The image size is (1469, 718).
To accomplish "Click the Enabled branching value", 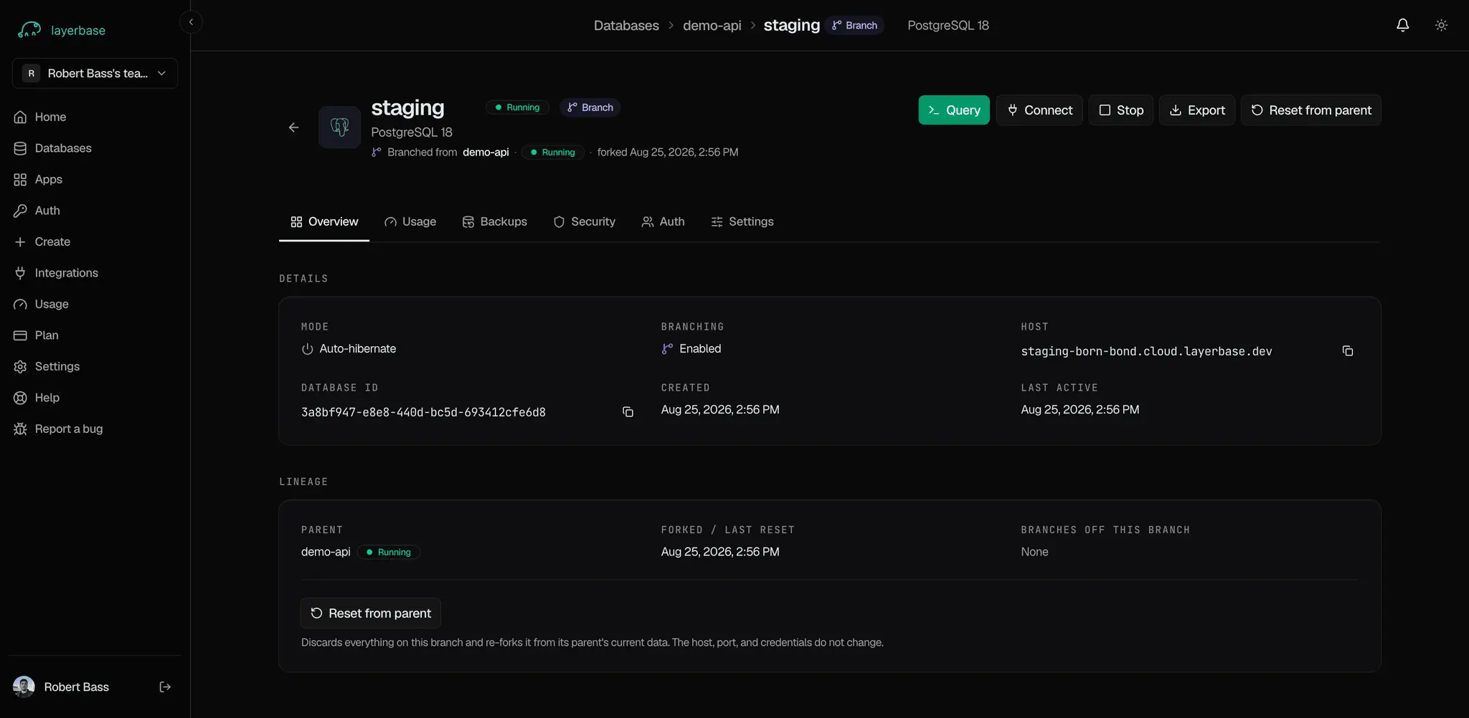I will pyautogui.click(x=700, y=349).
